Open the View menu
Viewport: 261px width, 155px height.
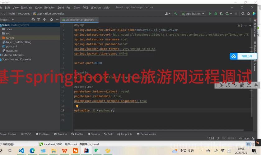[16, 7]
